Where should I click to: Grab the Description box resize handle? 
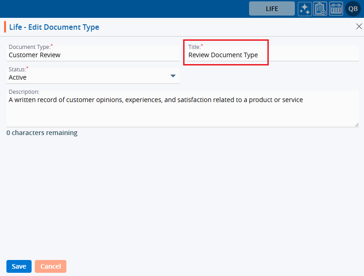pyautogui.click(x=356, y=124)
